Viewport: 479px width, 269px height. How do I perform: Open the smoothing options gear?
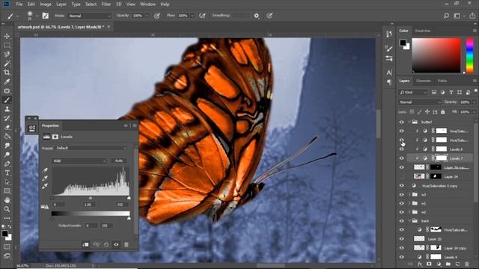pyautogui.click(x=257, y=16)
